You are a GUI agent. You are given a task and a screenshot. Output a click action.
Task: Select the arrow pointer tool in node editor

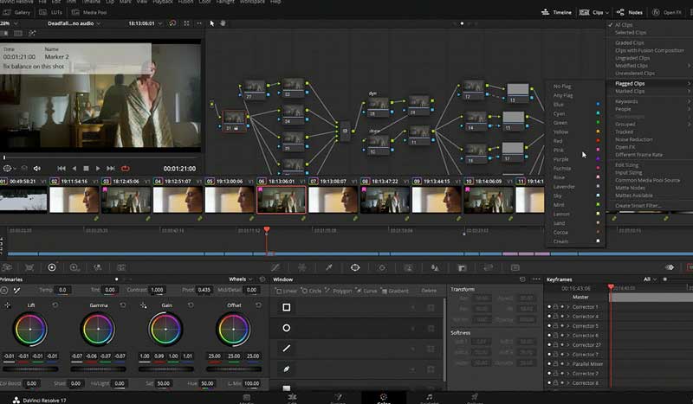pyautogui.click(x=211, y=23)
